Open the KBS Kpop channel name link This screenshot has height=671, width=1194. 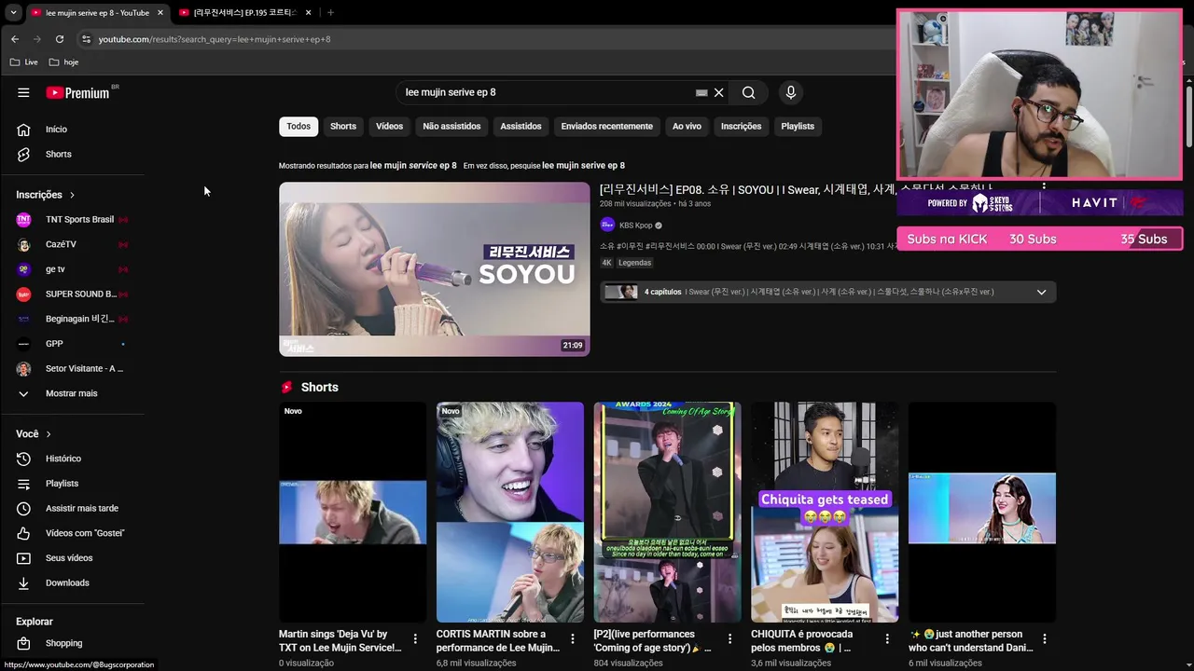[636, 226]
